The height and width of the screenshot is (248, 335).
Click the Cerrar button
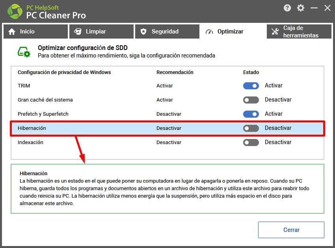(291, 230)
